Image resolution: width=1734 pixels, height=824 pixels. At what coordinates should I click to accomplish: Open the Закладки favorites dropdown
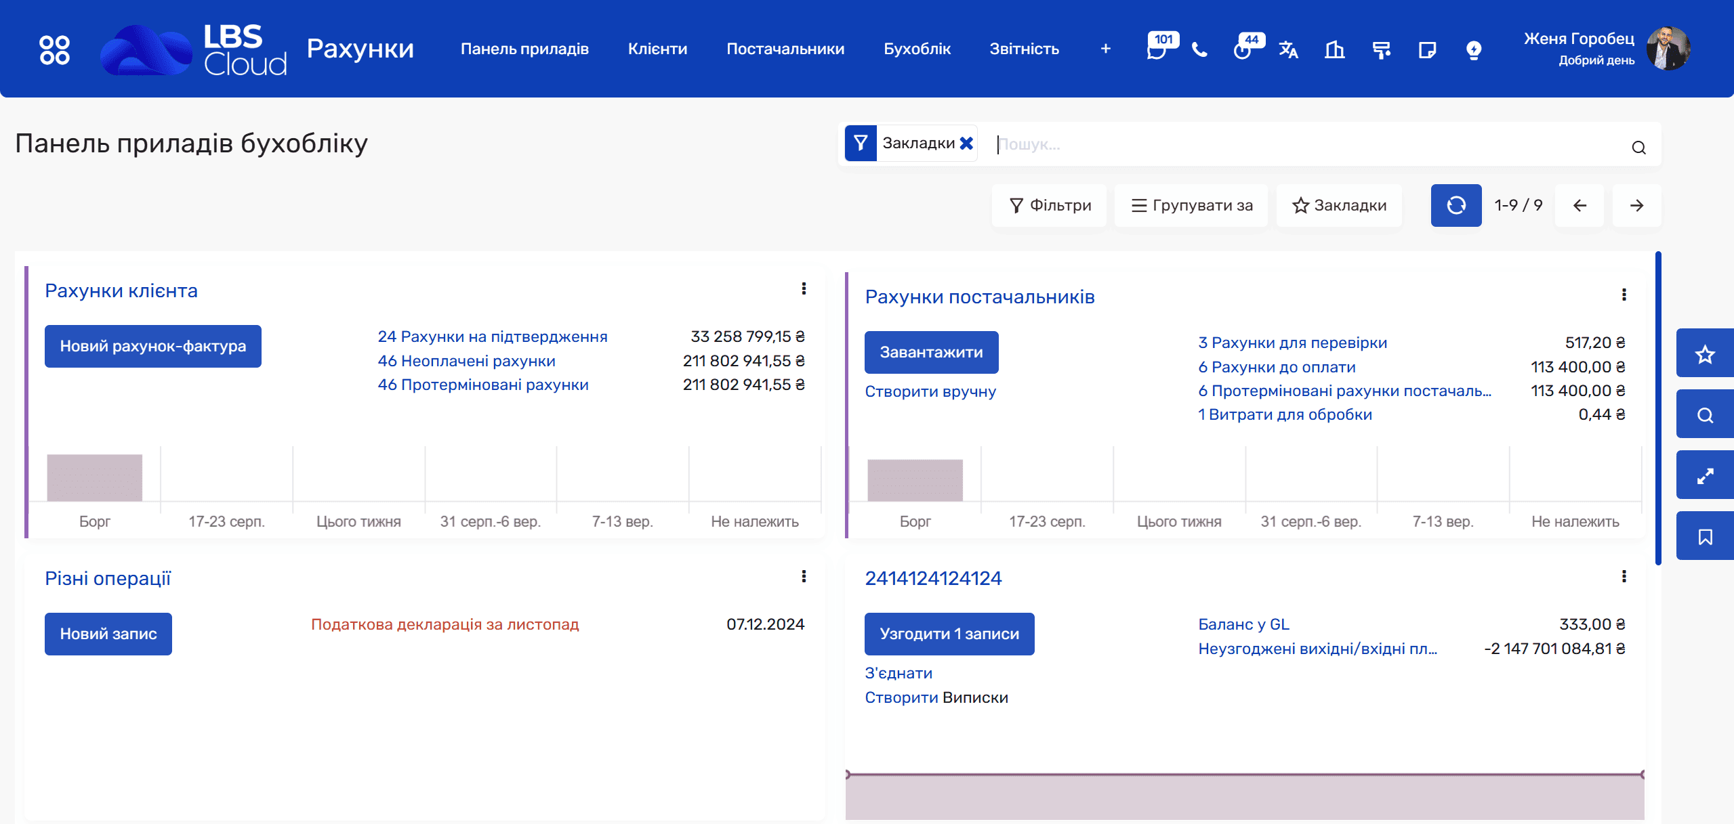[1339, 205]
